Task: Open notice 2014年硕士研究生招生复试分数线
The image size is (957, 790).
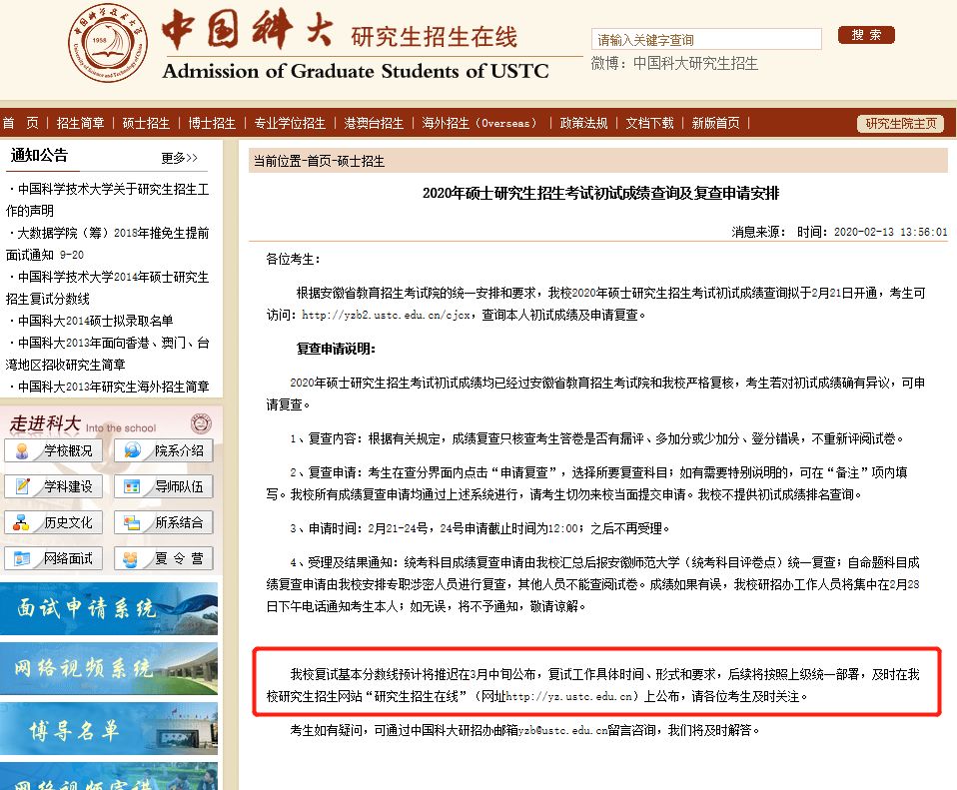Action: (x=108, y=288)
